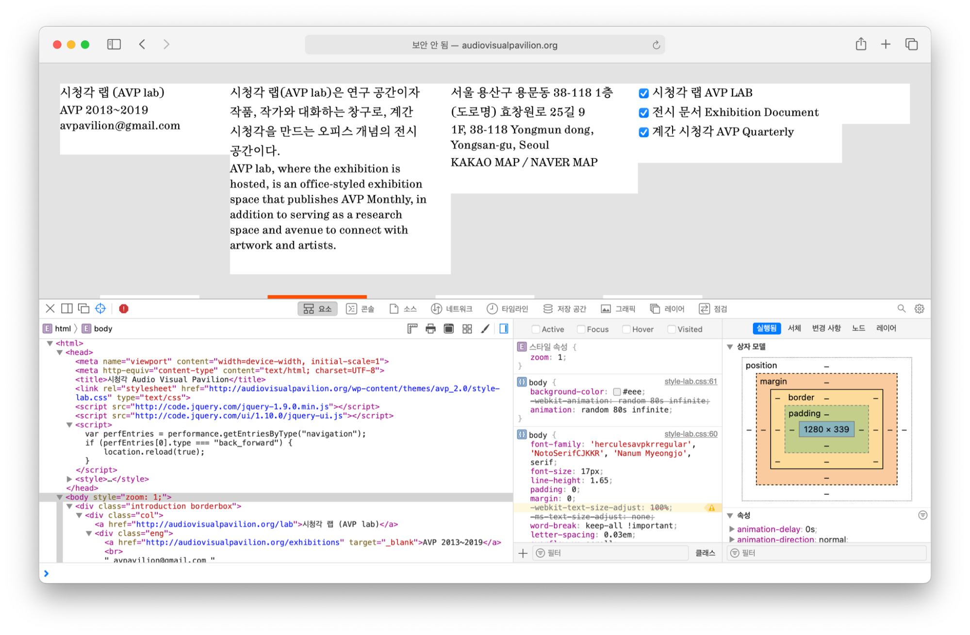Open the inspector search magnifier
This screenshot has height=635, width=970.
901,309
